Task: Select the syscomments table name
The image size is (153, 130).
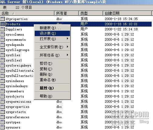Action: [x=16, y=40]
